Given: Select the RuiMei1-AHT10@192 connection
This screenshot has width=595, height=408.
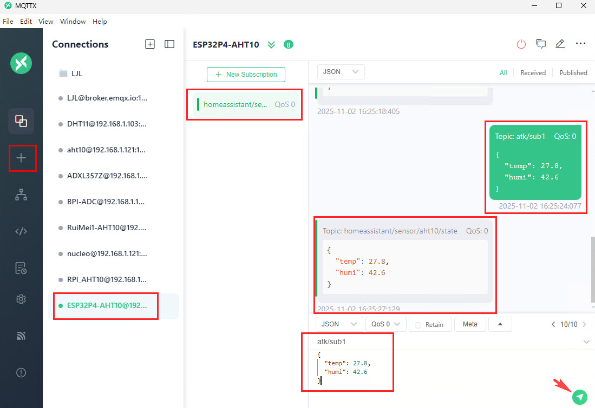Looking at the screenshot, I should (x=114, y=228).
